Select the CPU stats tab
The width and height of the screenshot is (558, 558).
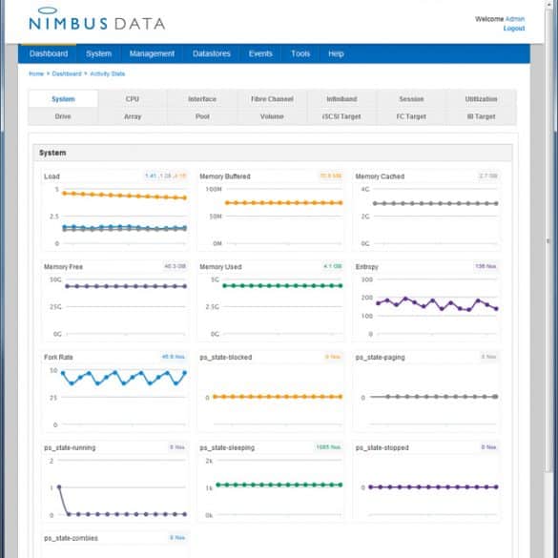(133, 99)
